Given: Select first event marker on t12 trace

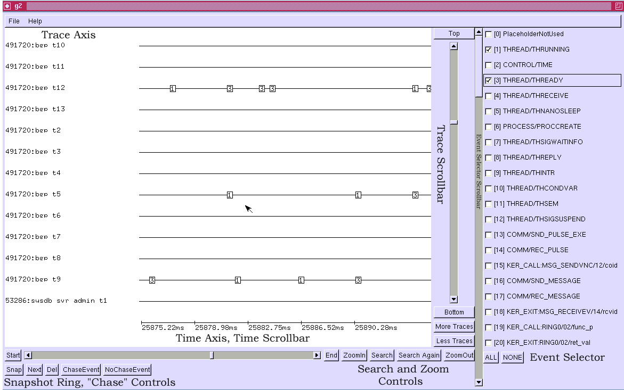Looking at the screenshot, I should (x=173, y=88).
